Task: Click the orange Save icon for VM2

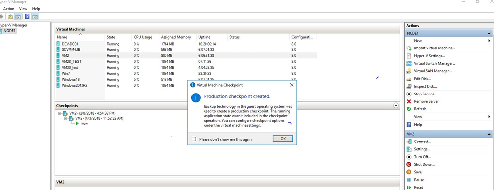Action: (409, 172)
